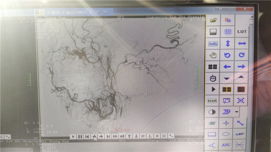
Task: Toggle the info overlay button
Action: [x=213, y=44]
